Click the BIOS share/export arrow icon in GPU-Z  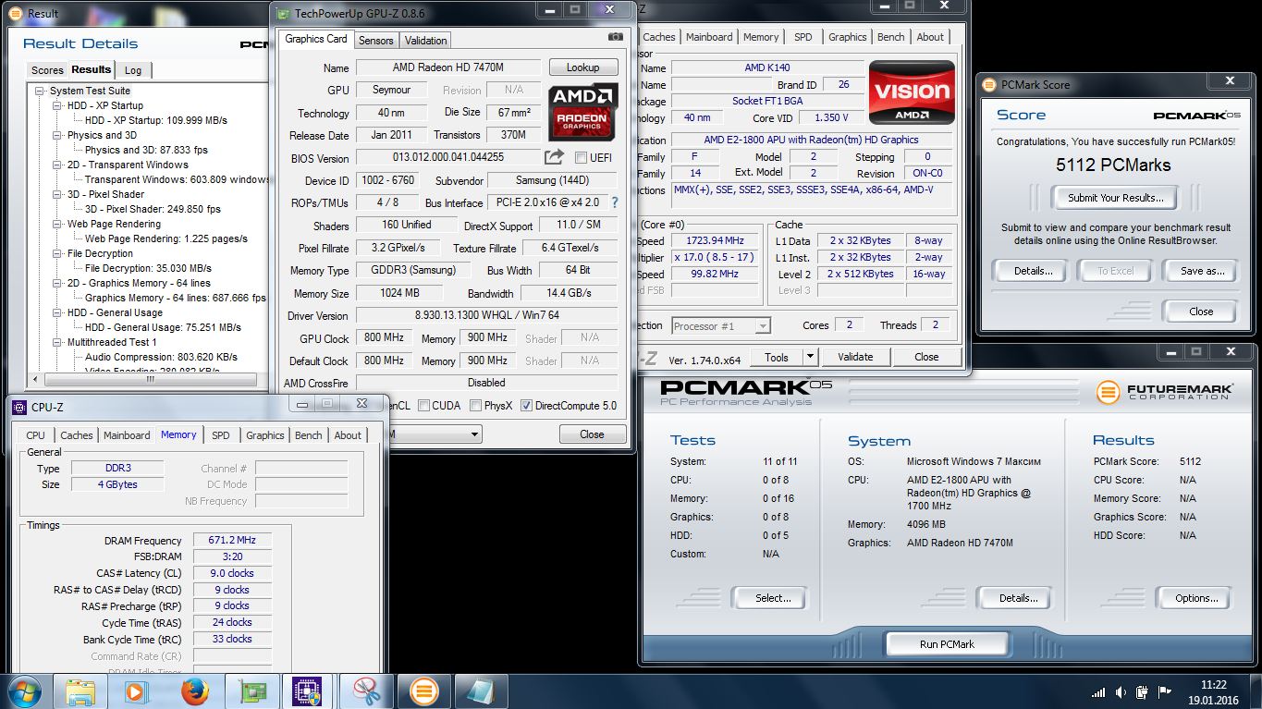click(x=554, y=157)
